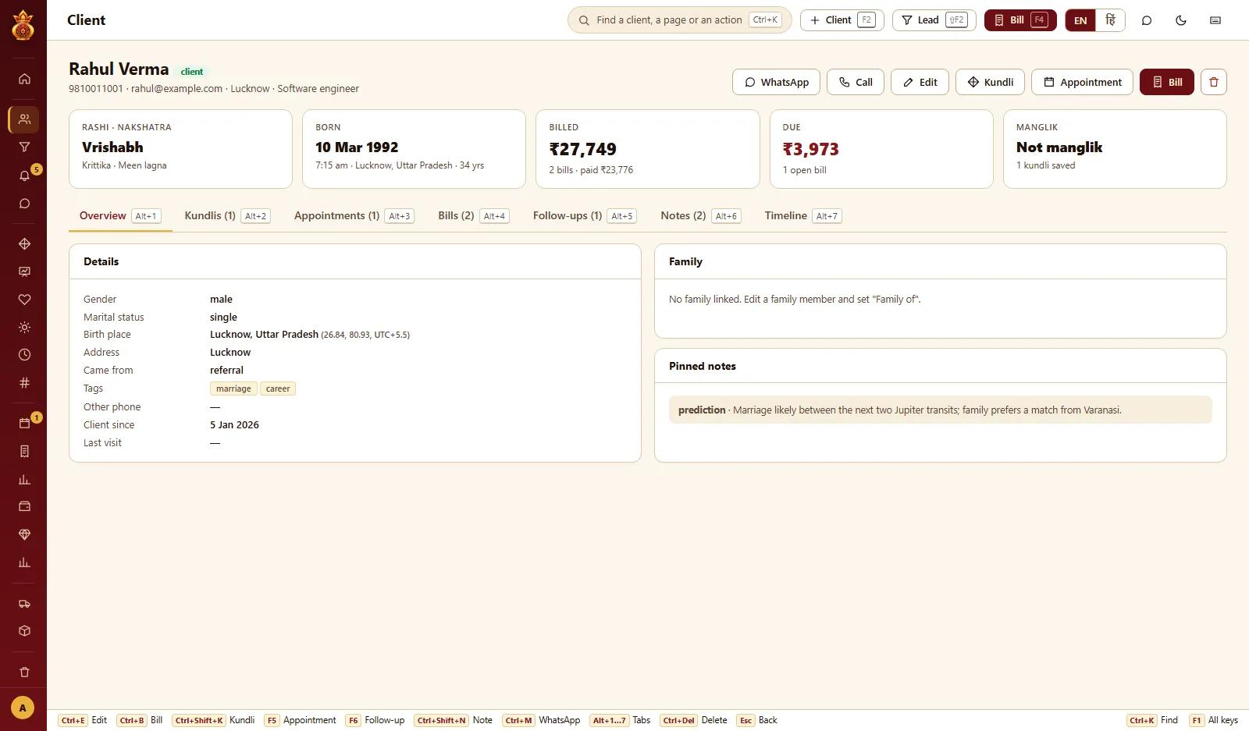Open the hash numerology icon in sidebar

[x=24, y=382]
